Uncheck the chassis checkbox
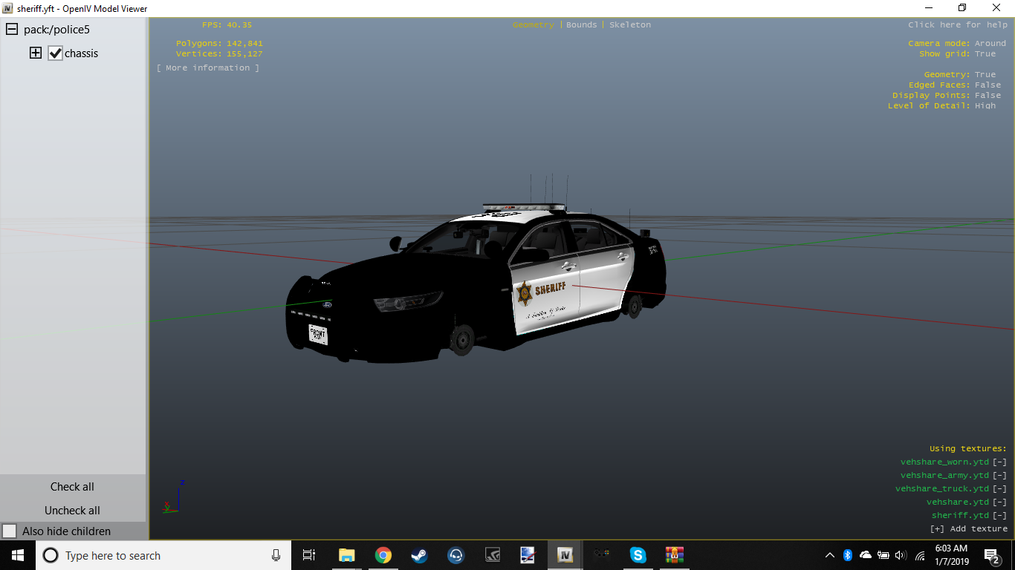Image resolution: width=1015 pixels, height=570 pixels. click(x=55, y=53)
